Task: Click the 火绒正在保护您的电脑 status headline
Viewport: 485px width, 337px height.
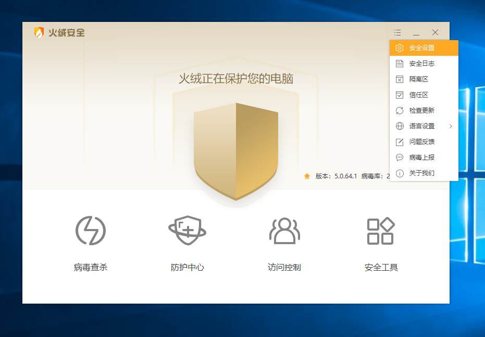Action: 236,79
